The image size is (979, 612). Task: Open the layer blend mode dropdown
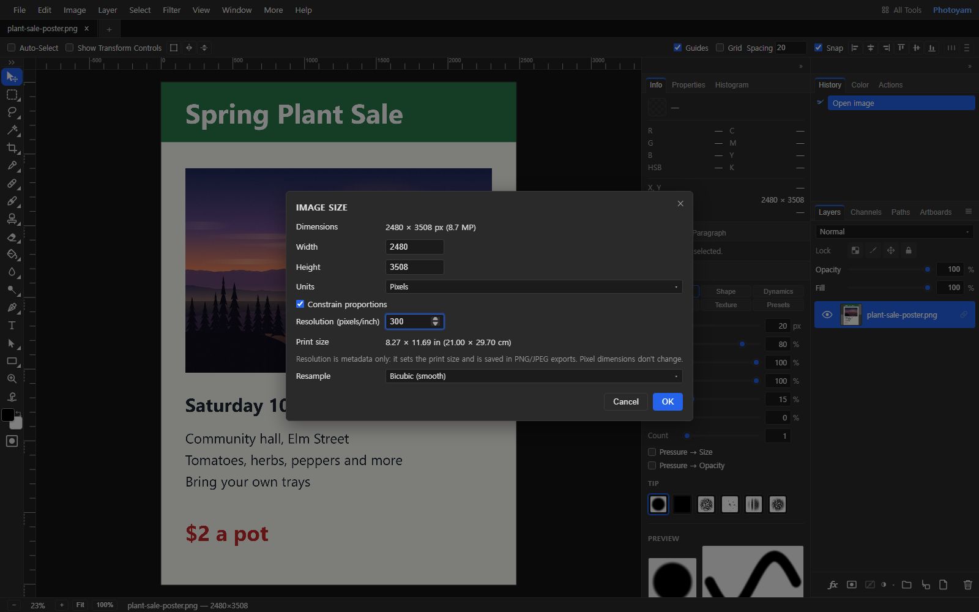894,232
